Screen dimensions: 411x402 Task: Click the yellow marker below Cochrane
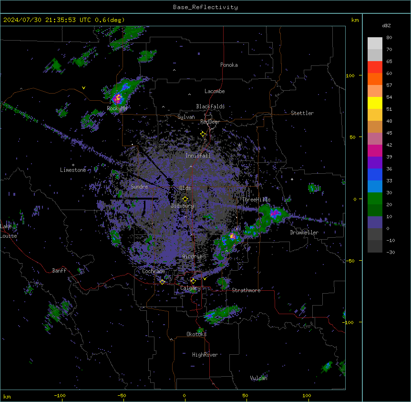(162, 282)
